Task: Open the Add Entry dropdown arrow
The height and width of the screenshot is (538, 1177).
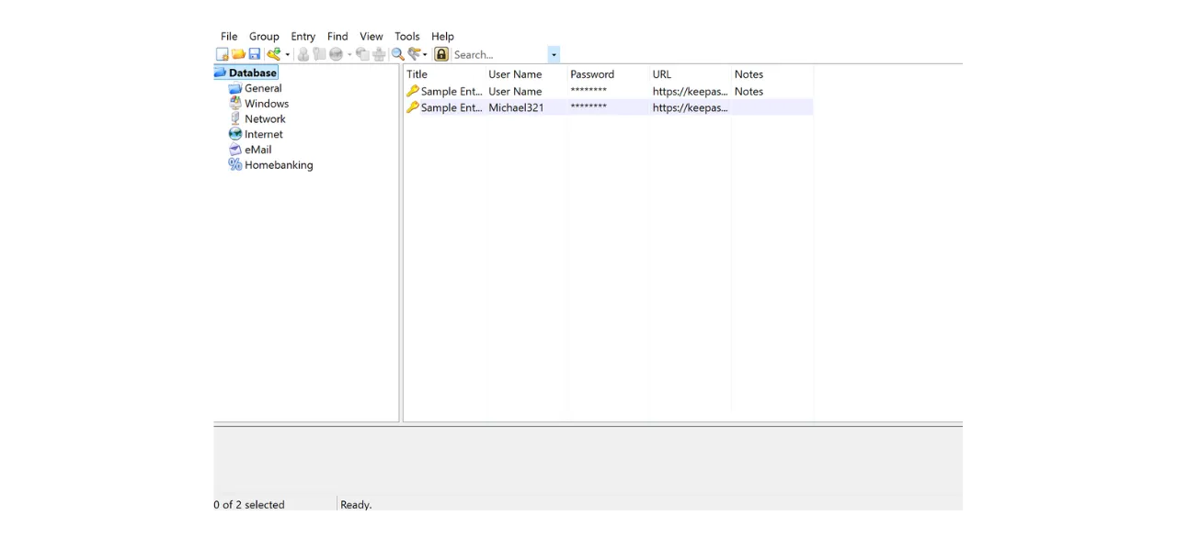Action: pyautogui.click(x=287, y=54)
